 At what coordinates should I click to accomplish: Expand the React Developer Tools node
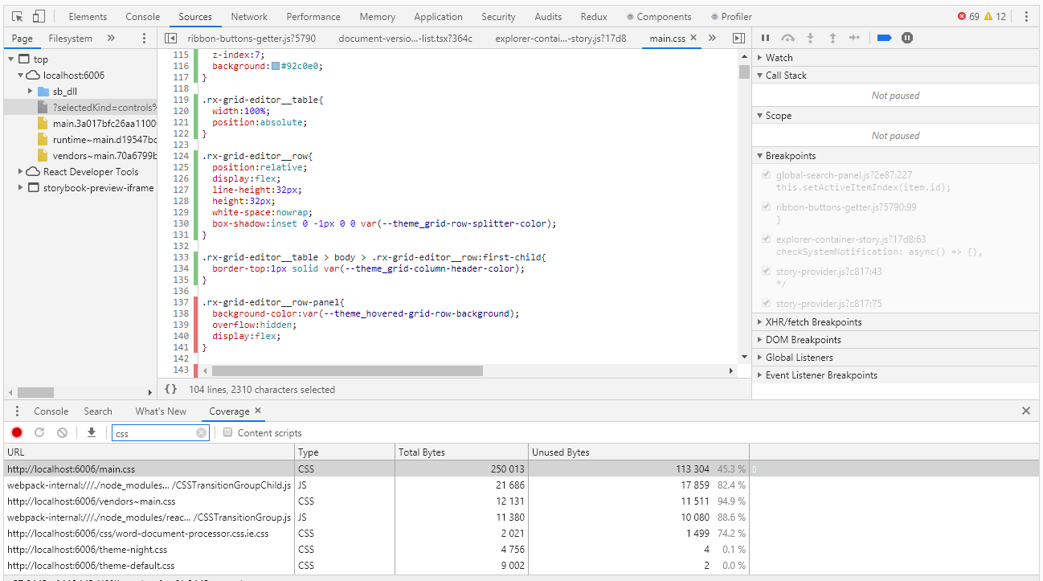coord(20,171)
